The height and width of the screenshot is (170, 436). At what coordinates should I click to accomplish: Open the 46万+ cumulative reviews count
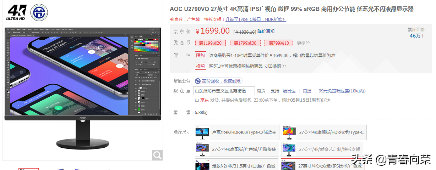tap(417, 36)
